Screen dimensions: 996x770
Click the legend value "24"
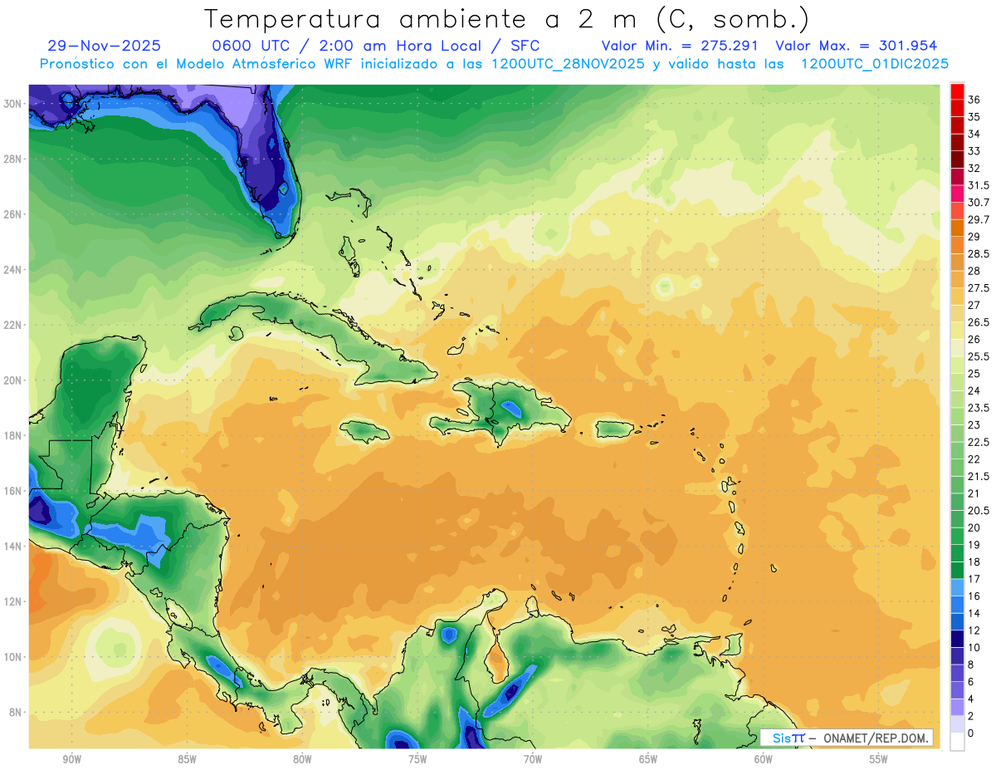tap(974, 390)
